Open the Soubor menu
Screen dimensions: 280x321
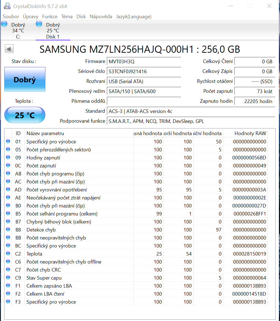point(11,17)
